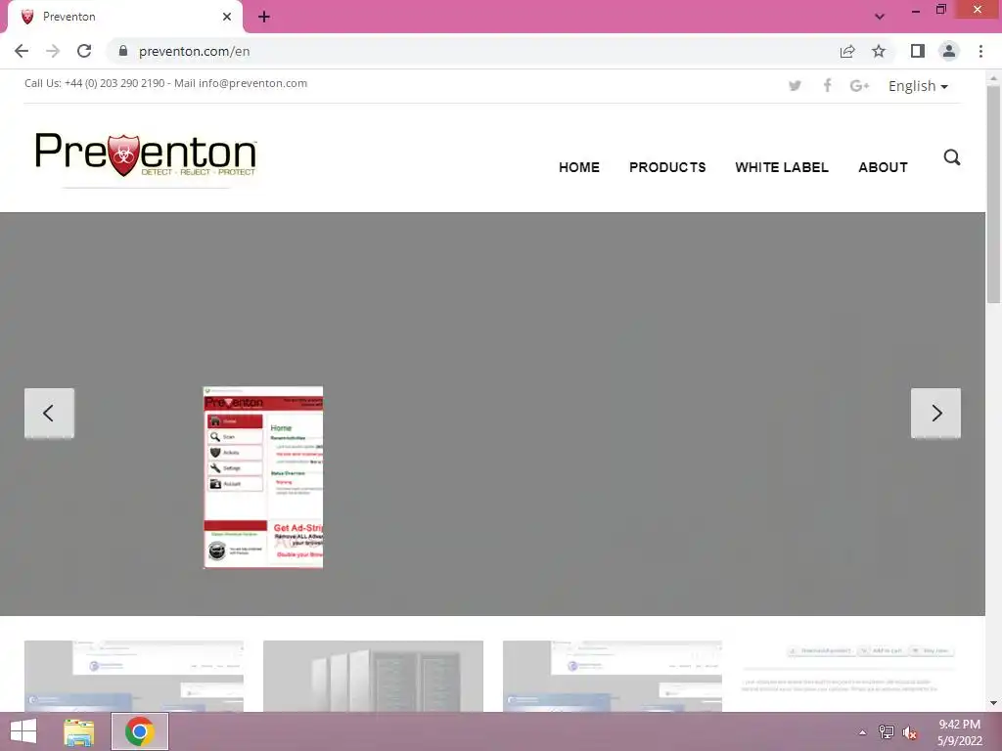Open the Google Plus social link
This screenshot has width=1002, height=751.
tap(859, 86)
